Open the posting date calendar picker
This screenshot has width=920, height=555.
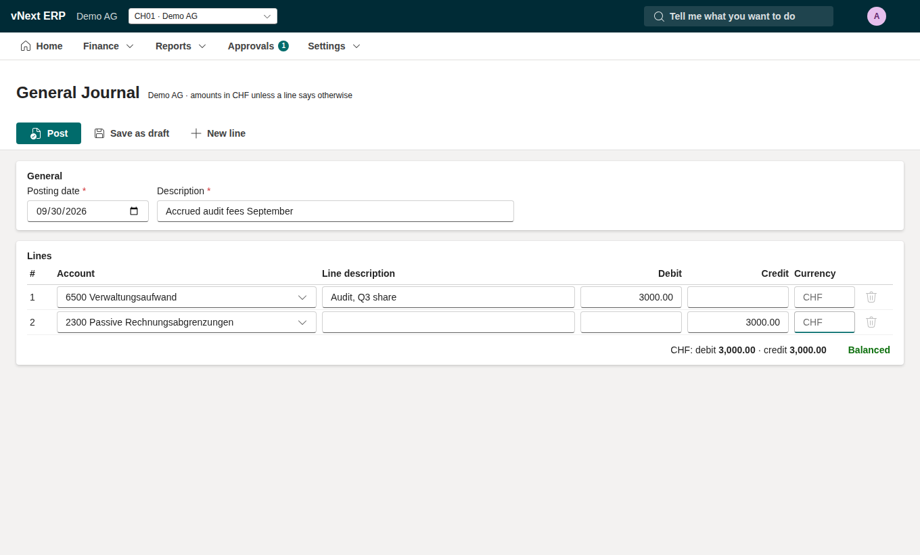pyautogui.click(x=134, y=211)
